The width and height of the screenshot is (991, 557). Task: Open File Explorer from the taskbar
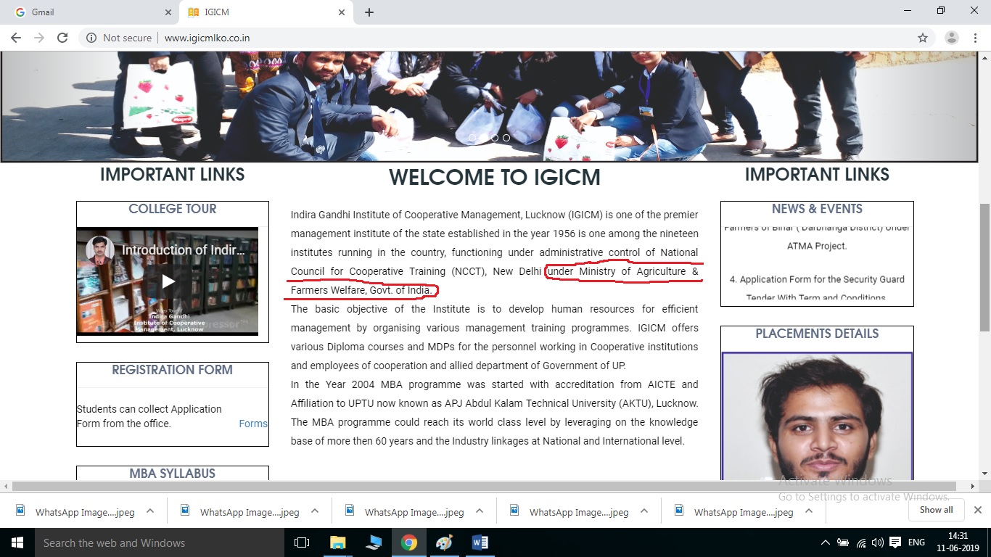[338, 542]
